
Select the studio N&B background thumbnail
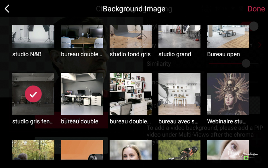(33, 37)
